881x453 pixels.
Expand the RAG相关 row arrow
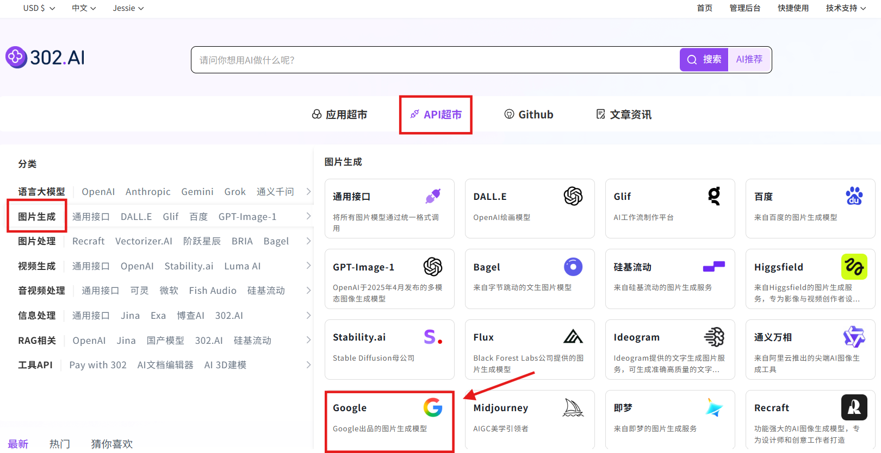pos(308,340)
